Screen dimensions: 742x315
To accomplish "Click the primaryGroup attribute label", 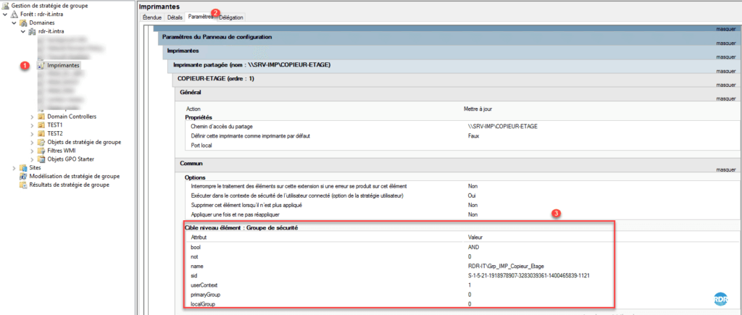I will [205, 294].
